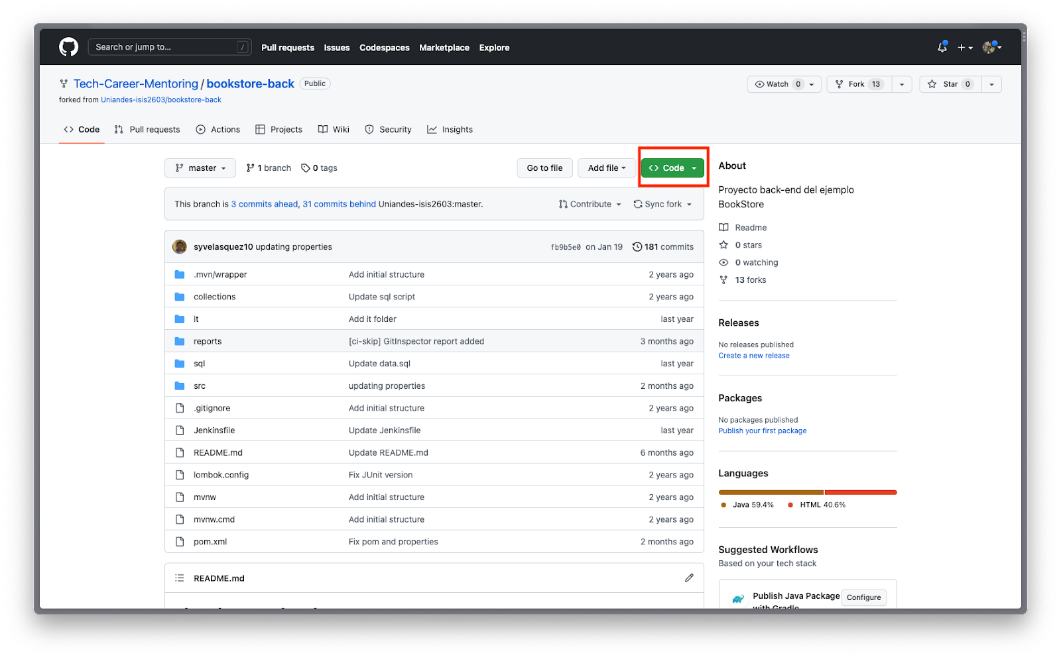Open the Add file dropdown

coord(607,168)
